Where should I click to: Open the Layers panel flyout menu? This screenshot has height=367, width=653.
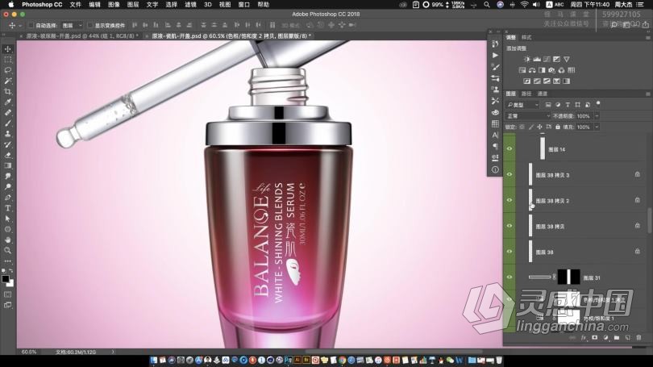tap(647, 94)
